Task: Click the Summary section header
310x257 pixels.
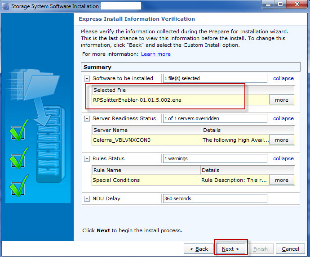Action: coord(190,67)
